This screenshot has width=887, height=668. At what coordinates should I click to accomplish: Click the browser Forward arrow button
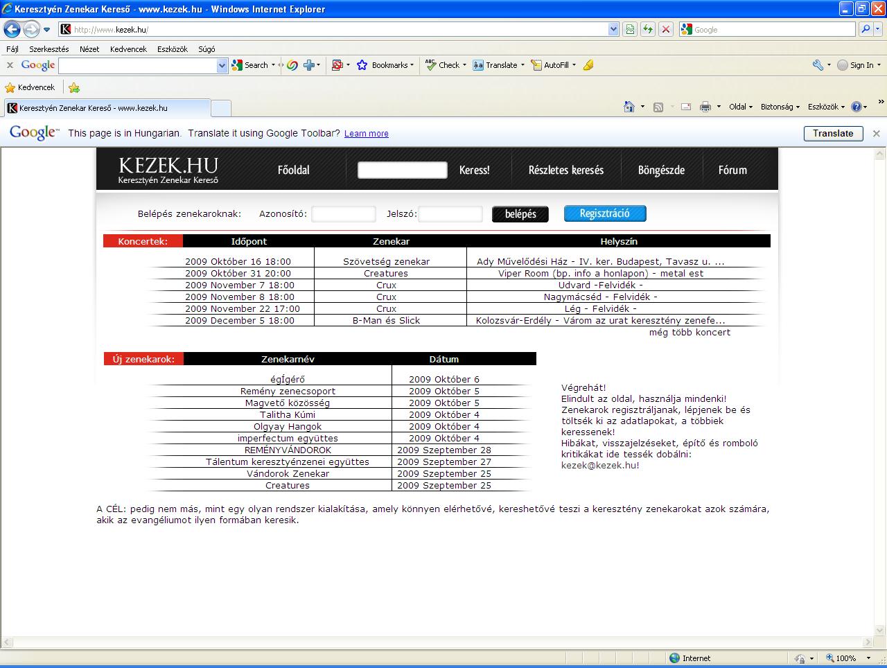click(x=31, y=29)
